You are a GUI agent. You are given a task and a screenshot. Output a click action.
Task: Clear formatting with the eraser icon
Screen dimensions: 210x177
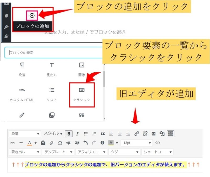[x=51, y=143]
